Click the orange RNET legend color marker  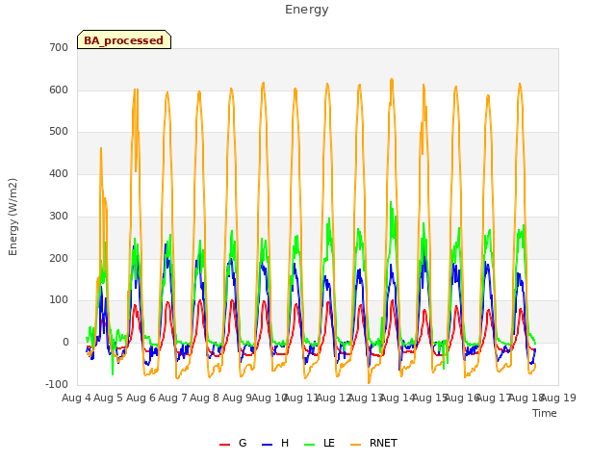pyautogui.click(x=355, y=445)
